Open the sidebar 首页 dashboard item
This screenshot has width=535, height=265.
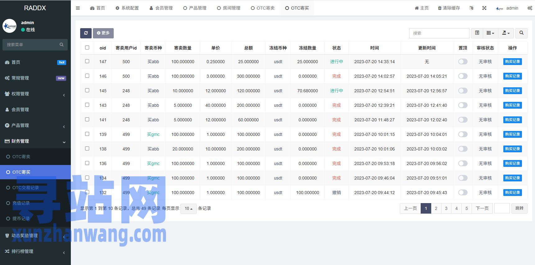(x=35, y=62)
